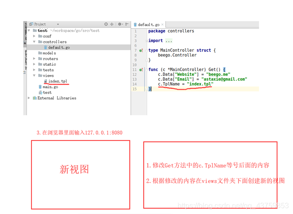
Task: Click the External Libraries icon
Action: [x=35, y=98]
